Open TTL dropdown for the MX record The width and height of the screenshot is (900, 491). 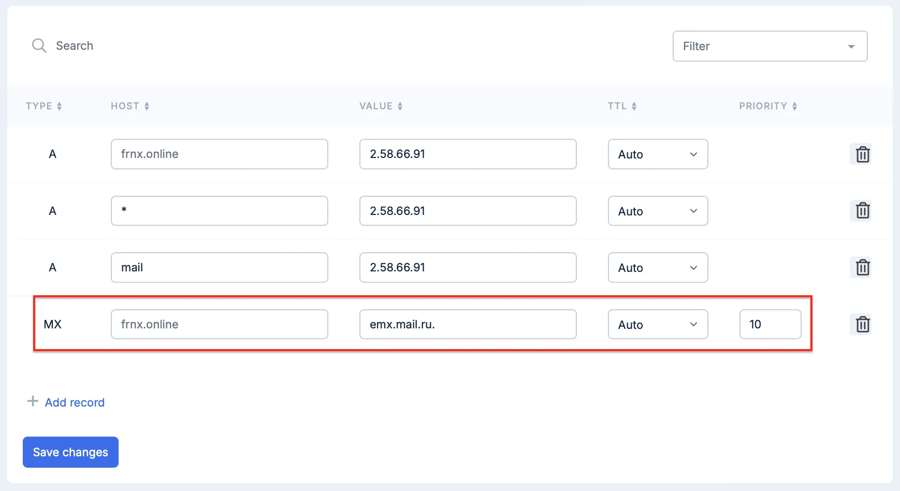point(658,324)
